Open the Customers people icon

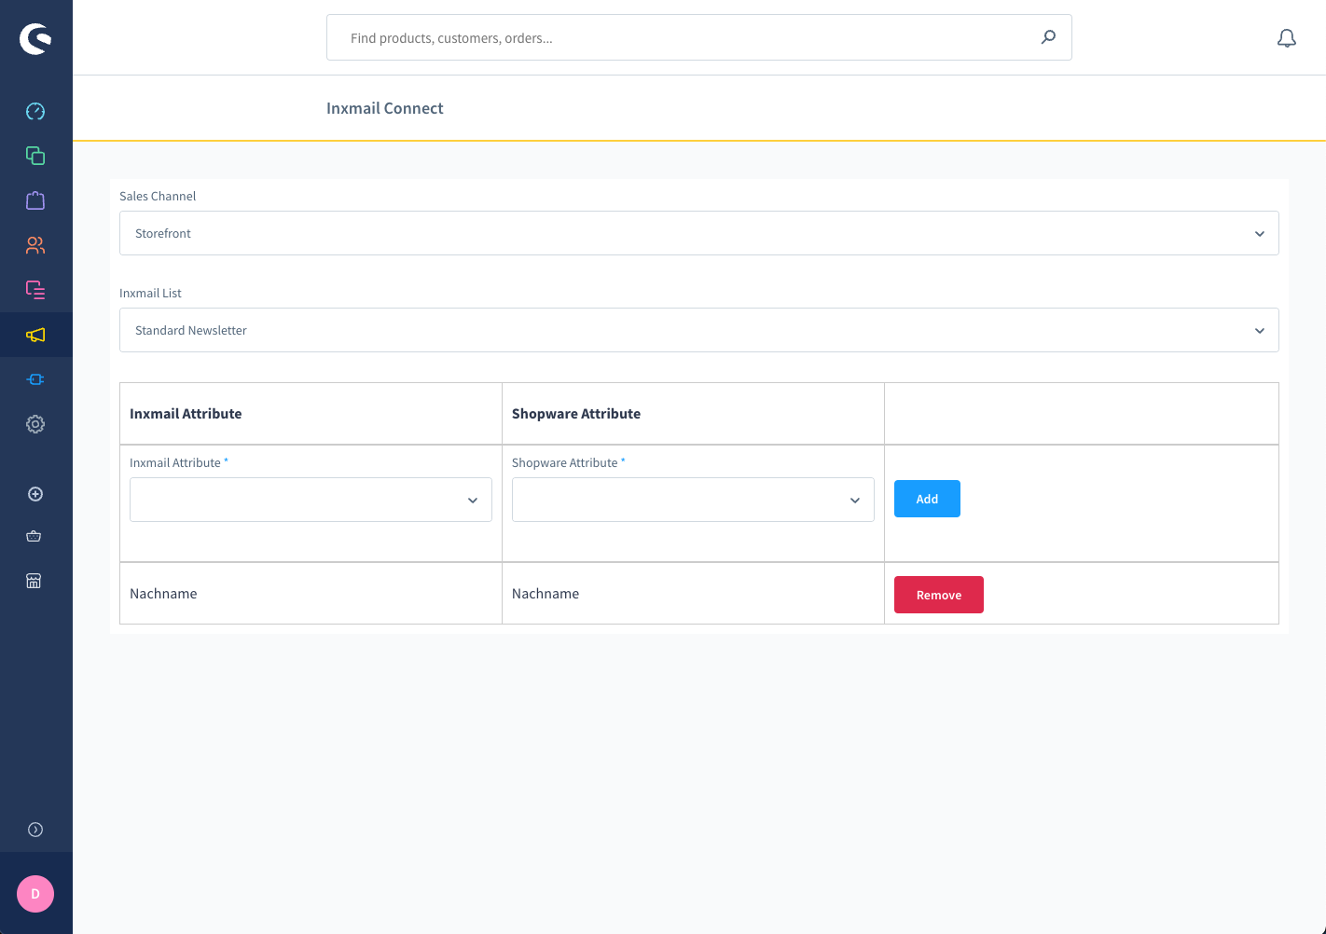click(x=35, y=245)
